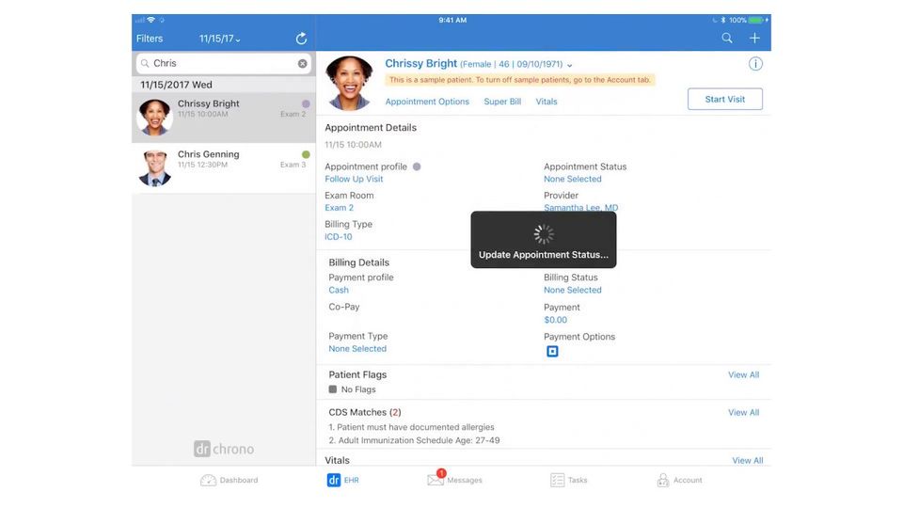The width and height of the screenshot is (903, 508).
Task: View All patient flags
Action: click(x=743, y=375)
